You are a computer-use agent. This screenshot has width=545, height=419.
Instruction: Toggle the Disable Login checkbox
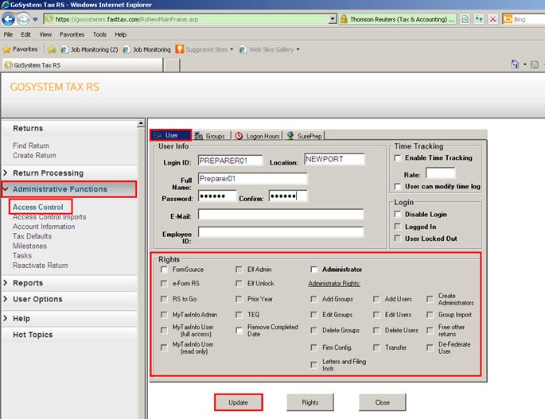point(397,214)
